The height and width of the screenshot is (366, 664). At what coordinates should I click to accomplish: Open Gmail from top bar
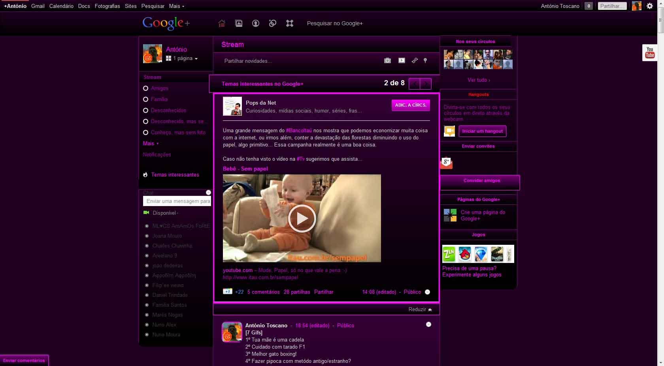[38, 6]
